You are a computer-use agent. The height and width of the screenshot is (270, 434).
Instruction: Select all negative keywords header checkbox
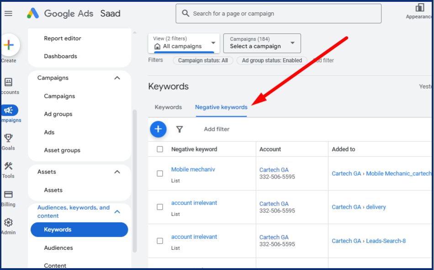[160, 149]
